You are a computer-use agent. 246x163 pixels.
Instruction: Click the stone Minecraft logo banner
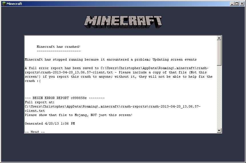click(123, 22)
